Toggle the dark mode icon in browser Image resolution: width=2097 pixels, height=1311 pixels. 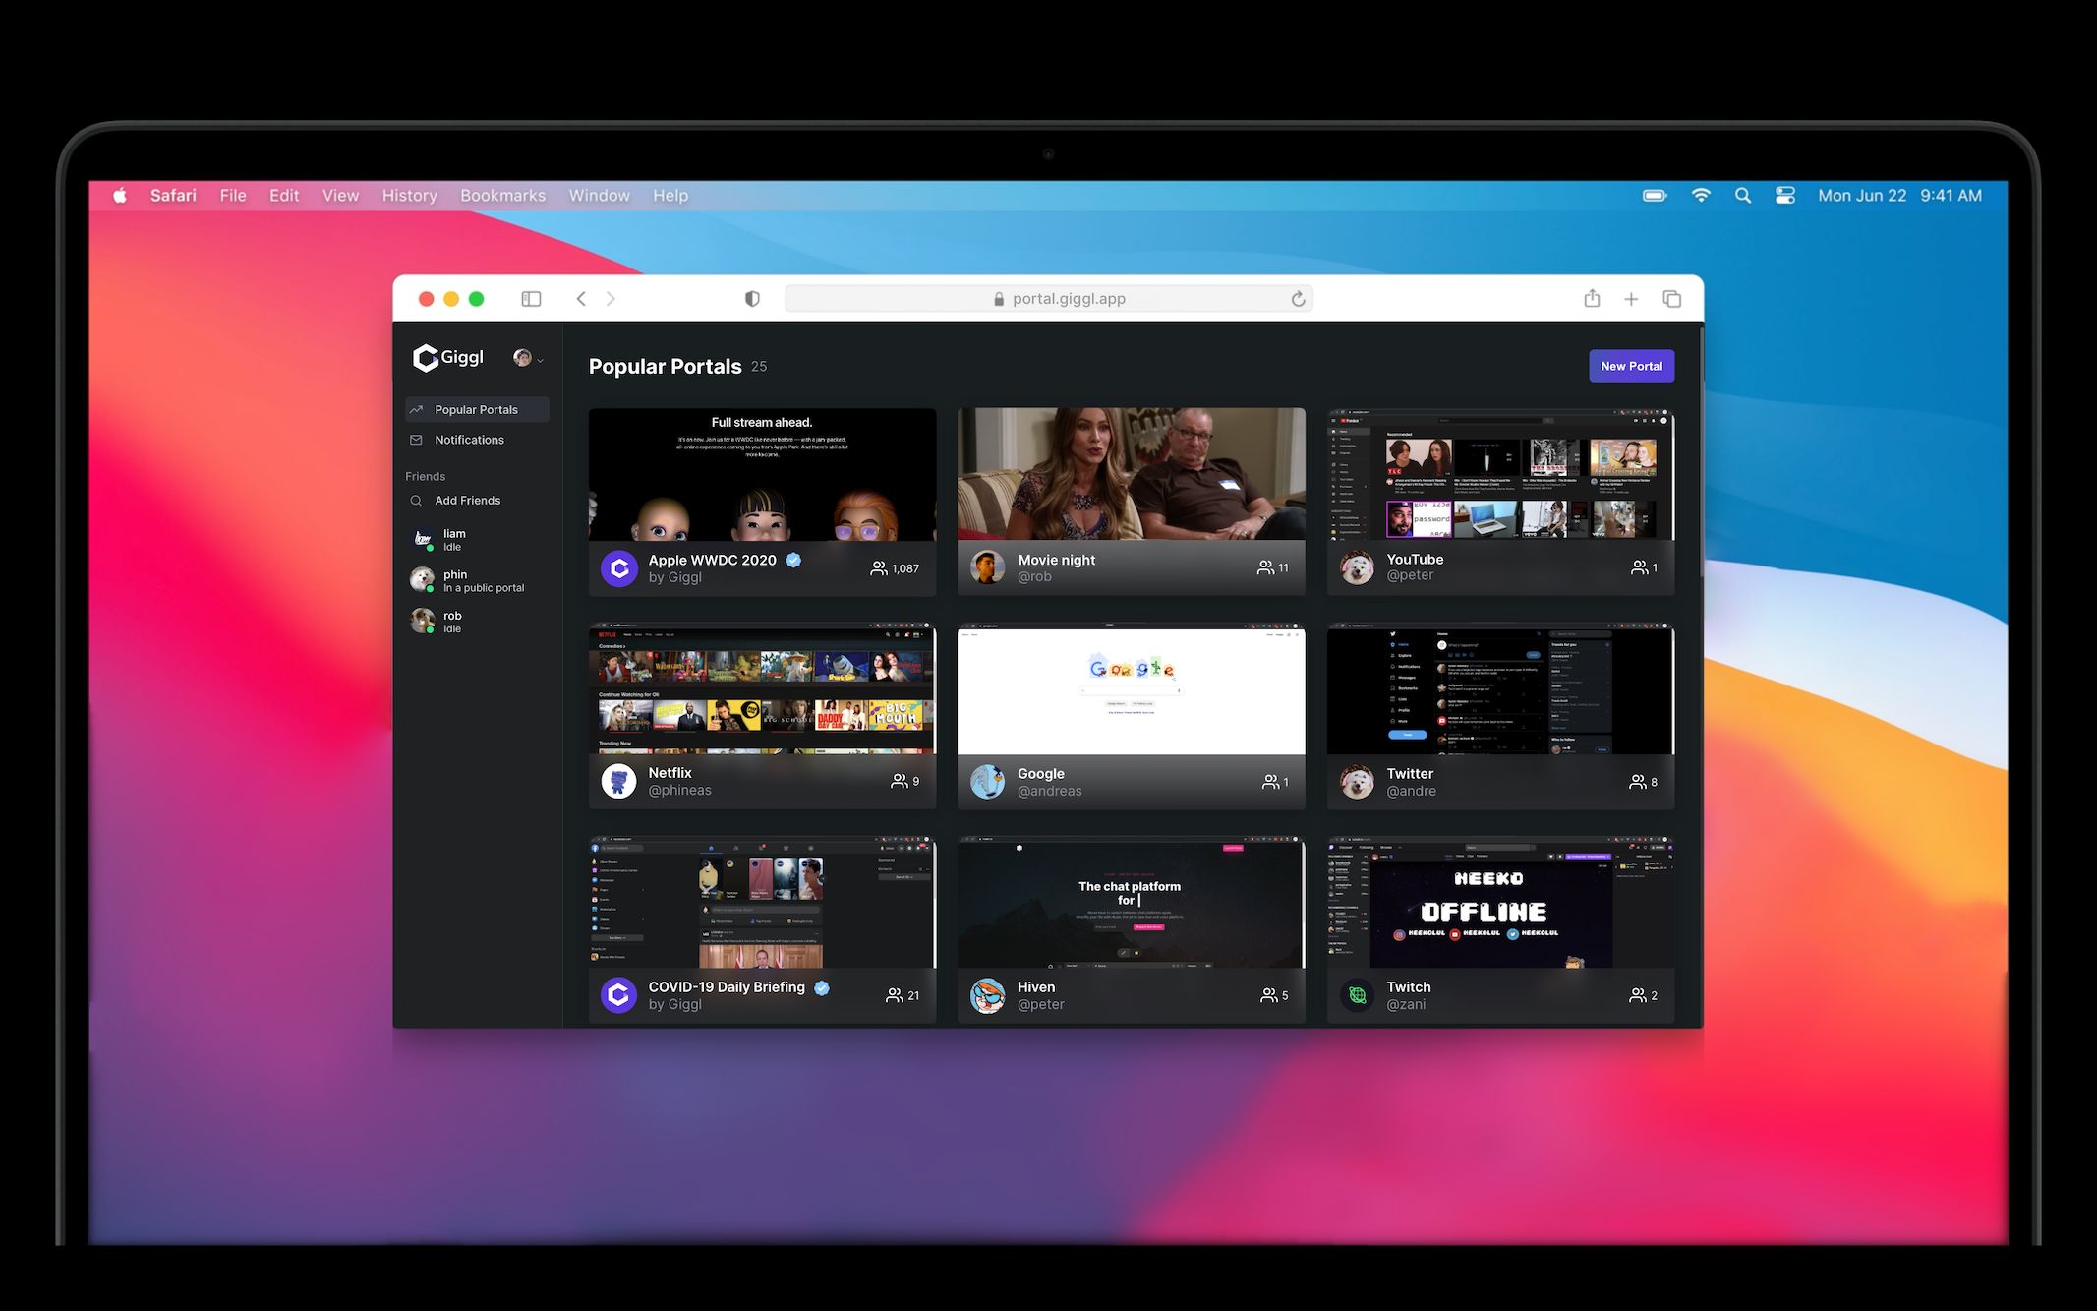coord(752,298)
